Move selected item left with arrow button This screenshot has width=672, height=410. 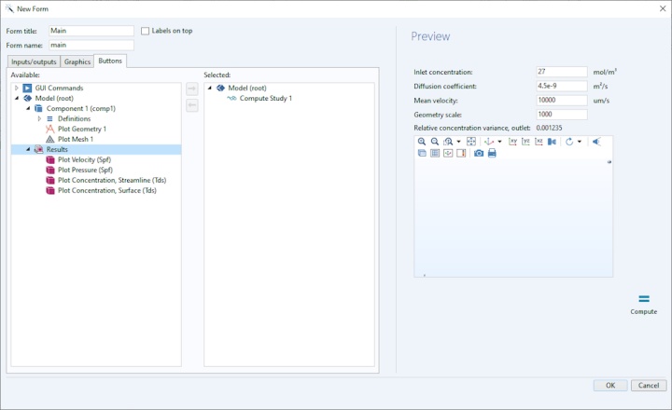(x=192, y=105)
